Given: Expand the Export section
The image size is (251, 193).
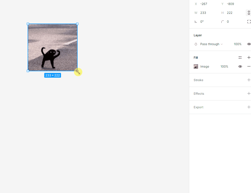Looking at the screenshot, I should pos(198,107).
